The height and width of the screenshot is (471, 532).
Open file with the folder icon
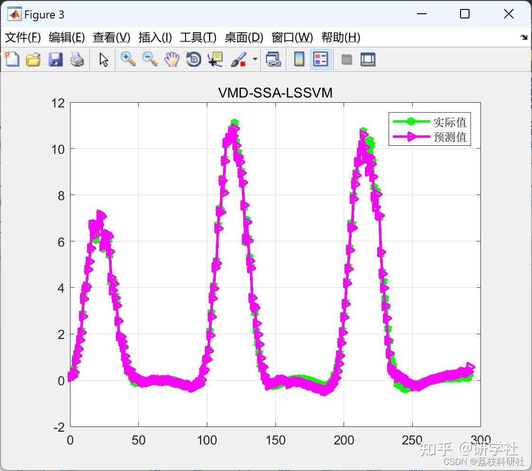click(33, 59)
